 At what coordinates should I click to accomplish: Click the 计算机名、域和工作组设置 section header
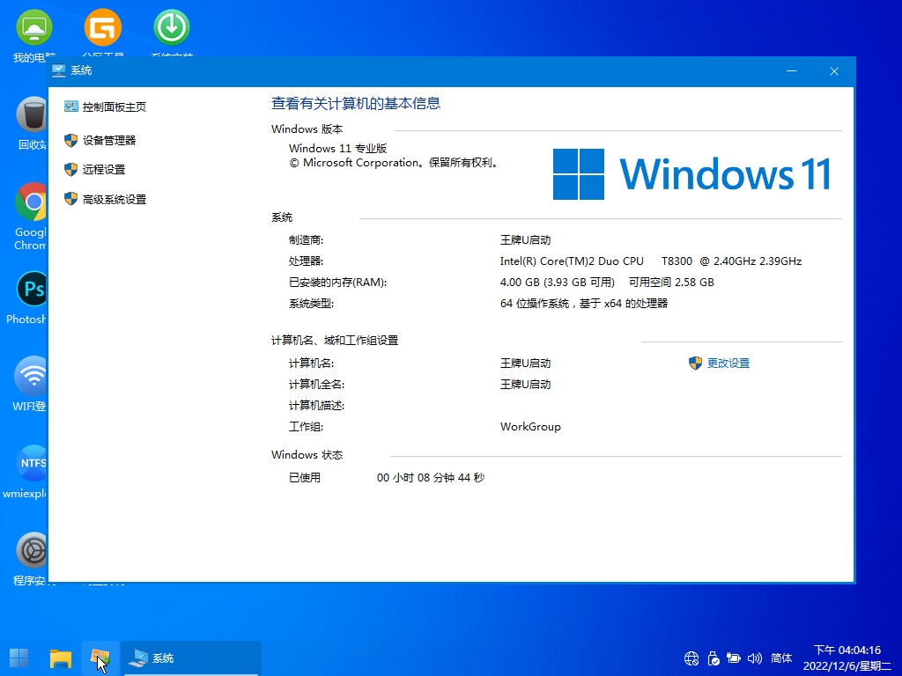[x=335, y=341]
